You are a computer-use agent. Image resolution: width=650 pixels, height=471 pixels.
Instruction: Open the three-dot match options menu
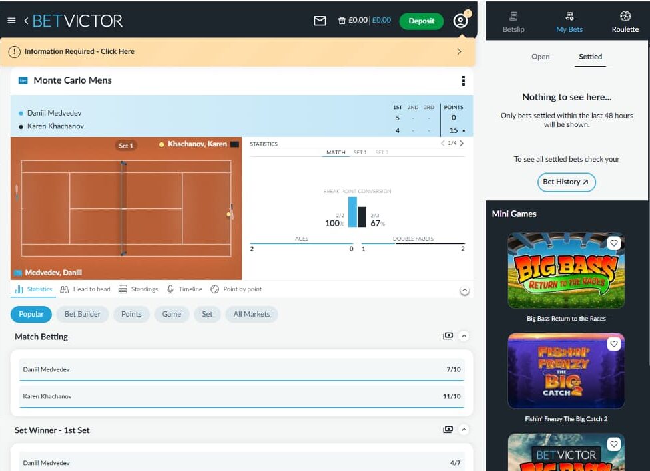[x=463, y=80]
